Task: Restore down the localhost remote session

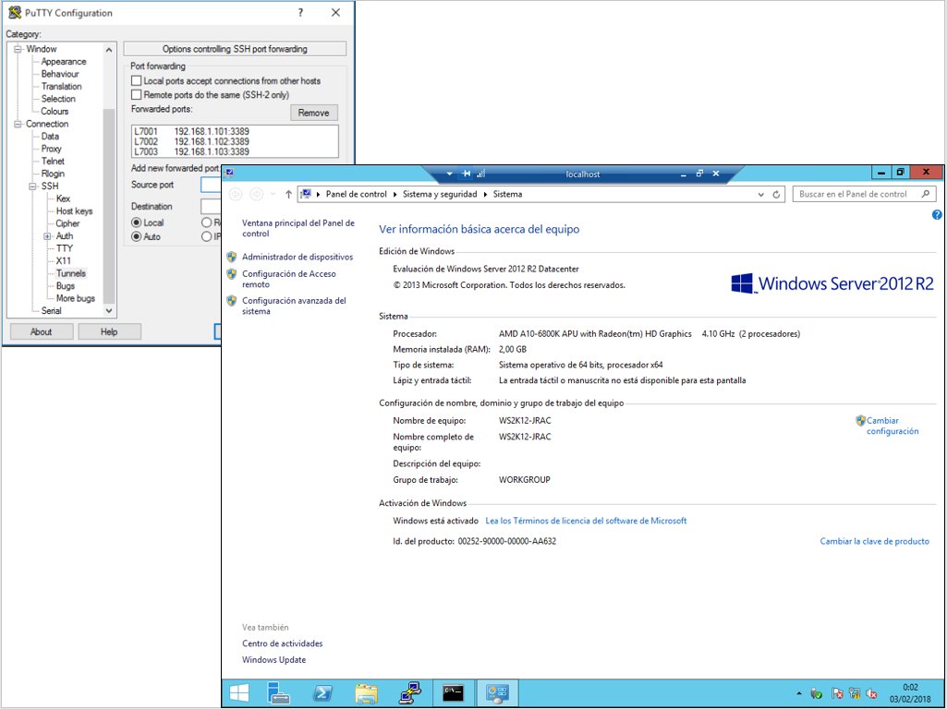Action: (699, 174)
